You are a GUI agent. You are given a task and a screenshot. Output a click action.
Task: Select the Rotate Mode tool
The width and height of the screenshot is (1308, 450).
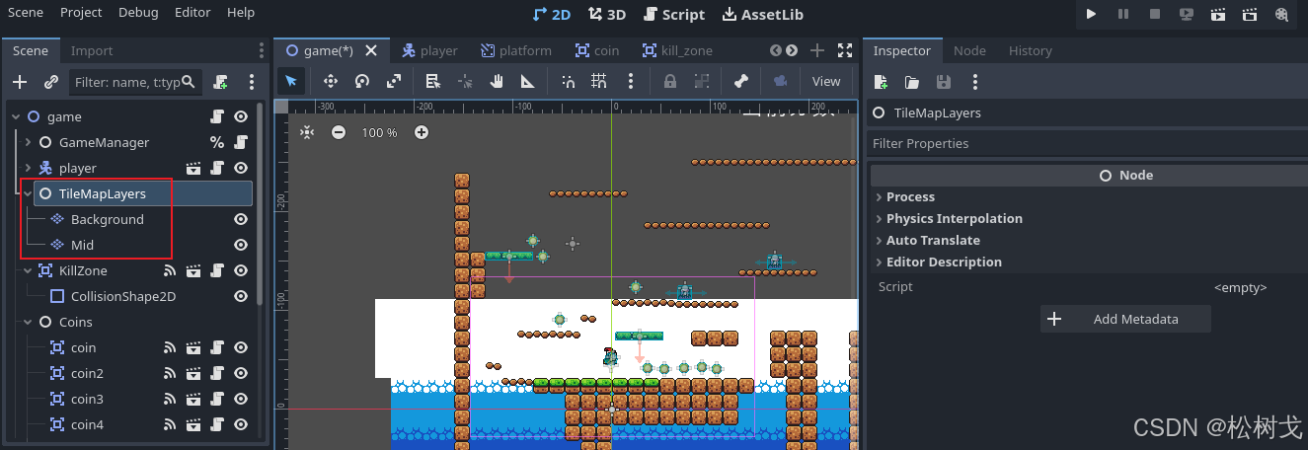tap(362, 81)
